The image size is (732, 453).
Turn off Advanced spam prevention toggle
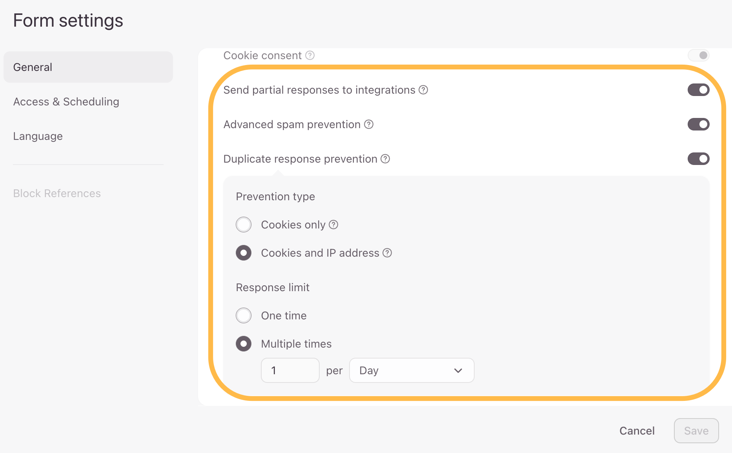(x=699, y=125)
